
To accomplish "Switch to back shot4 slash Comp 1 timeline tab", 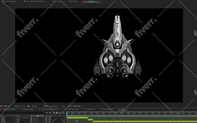I will 9,109.
